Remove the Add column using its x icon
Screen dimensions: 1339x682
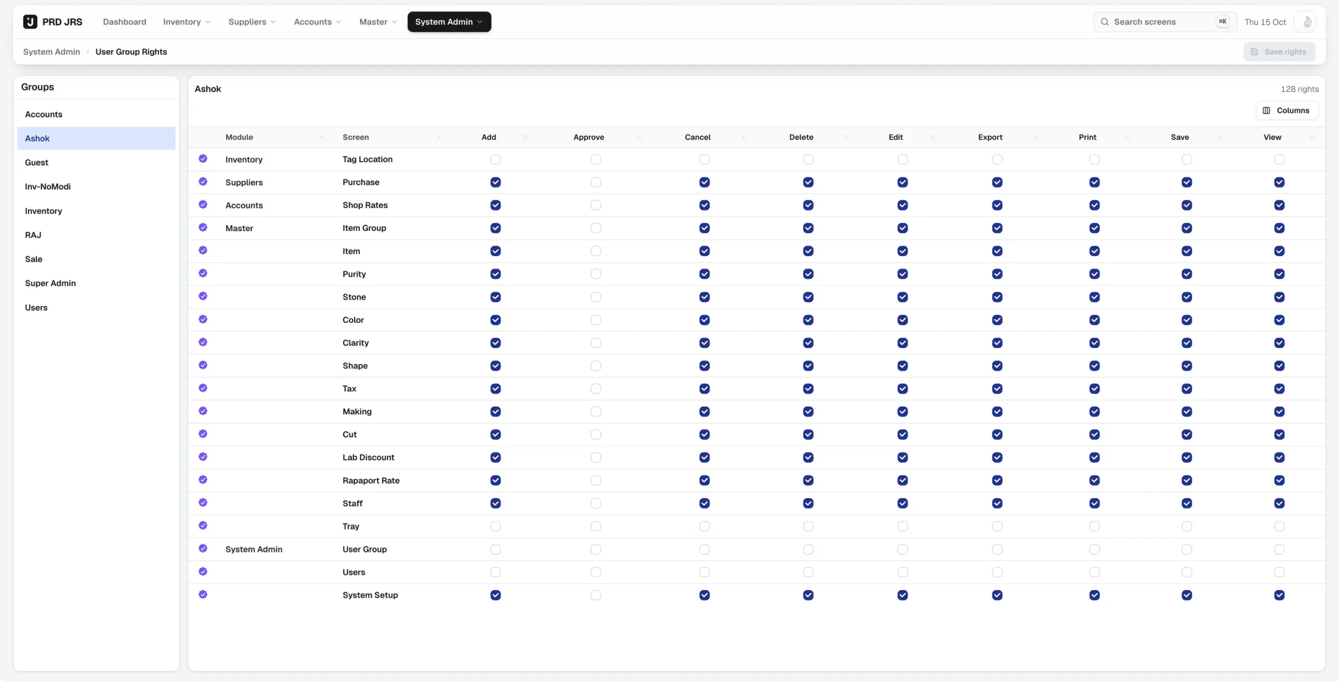pos(525,137)
